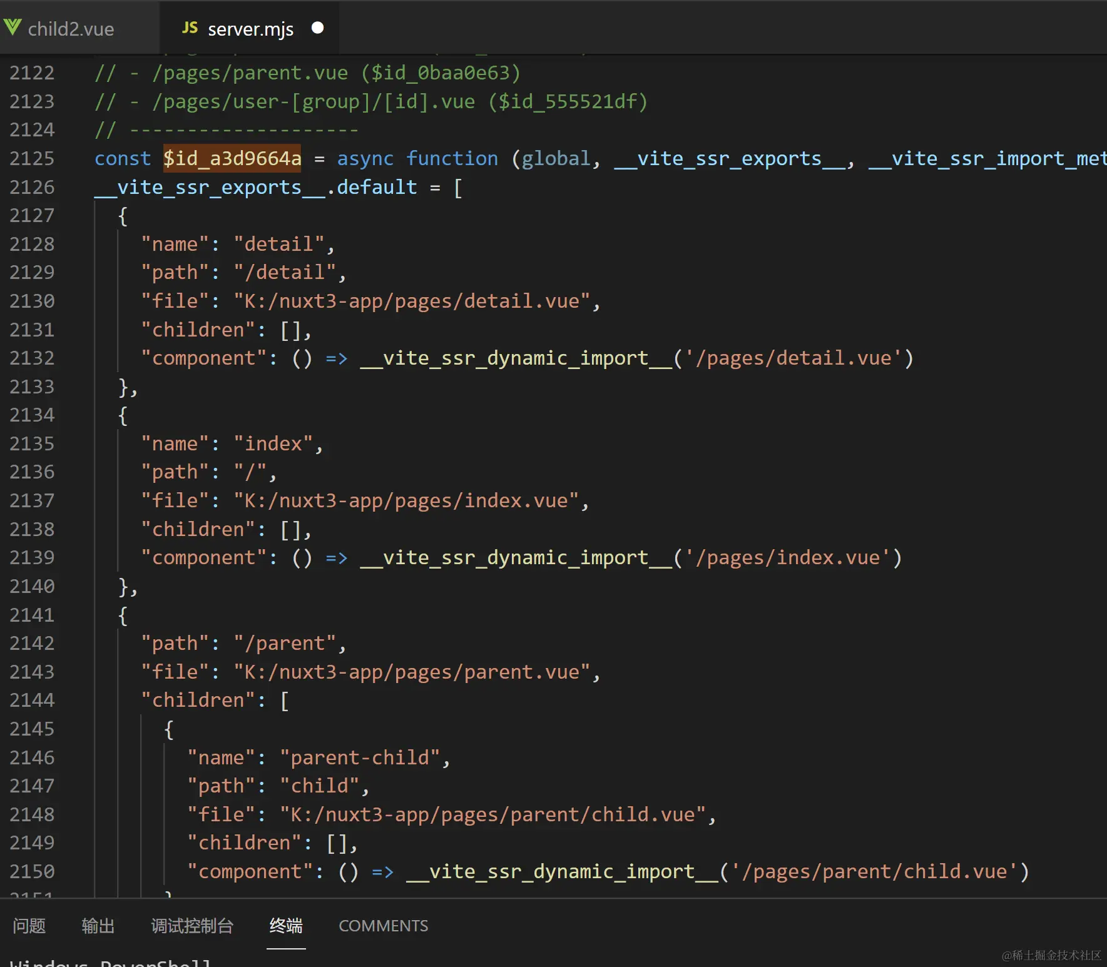This screenshot has height=967, width=1107.
Task: Click the K:/nuxt3-app/pages/detail.vue file string
Action: click(x=412, y=301)
